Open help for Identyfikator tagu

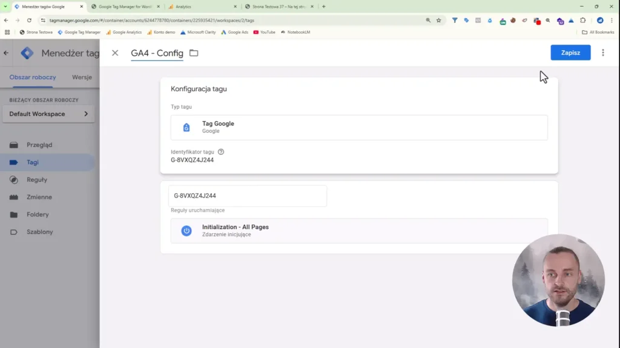pos(221,152)
